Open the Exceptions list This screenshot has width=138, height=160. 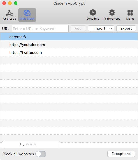(x=121, y=154)
